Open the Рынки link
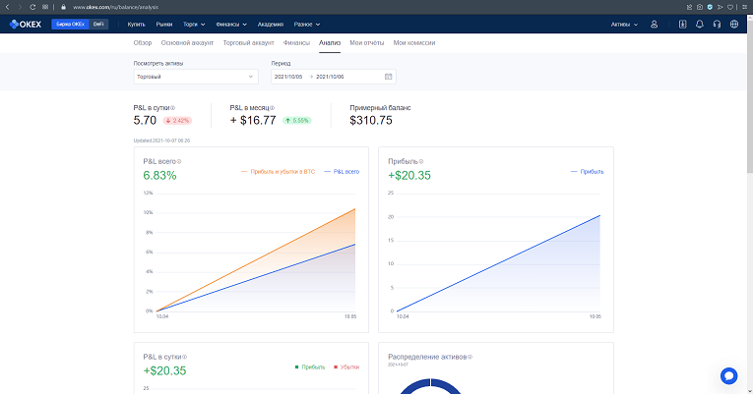The width and height of the screenshot is (753, 394). tap(164, 24)
